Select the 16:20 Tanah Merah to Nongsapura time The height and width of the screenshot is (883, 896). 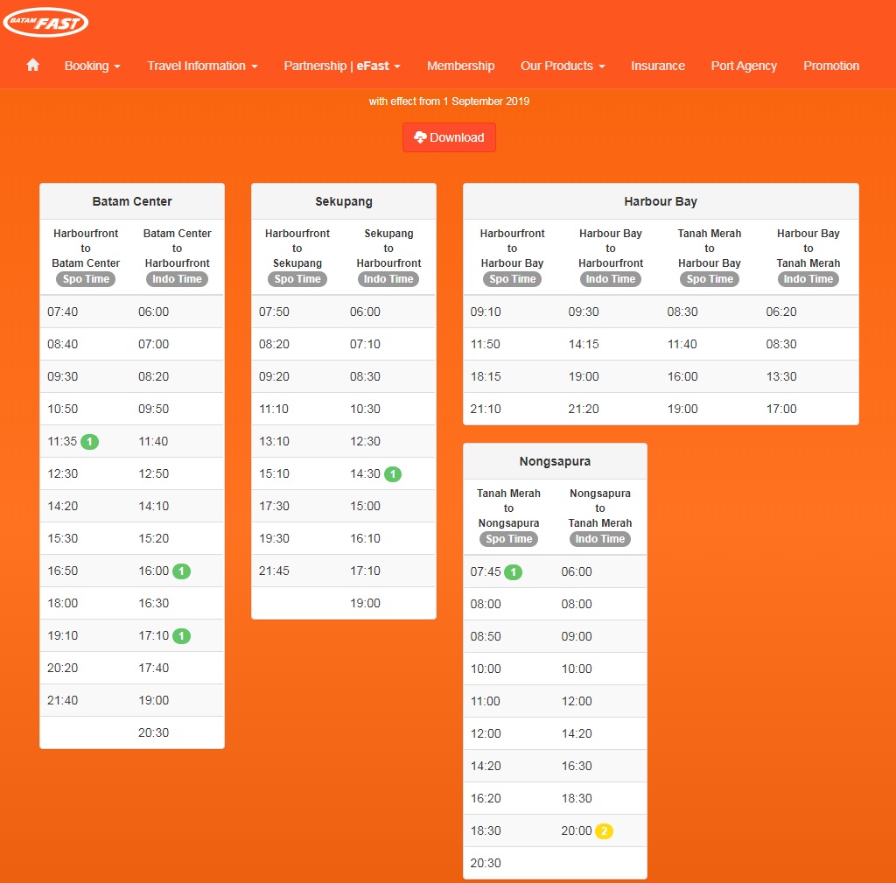pos(486,798)
